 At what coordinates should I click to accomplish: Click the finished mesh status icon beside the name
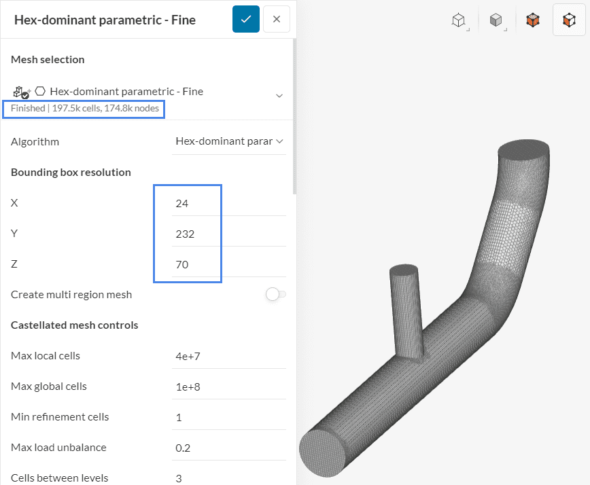pos(19,91)
